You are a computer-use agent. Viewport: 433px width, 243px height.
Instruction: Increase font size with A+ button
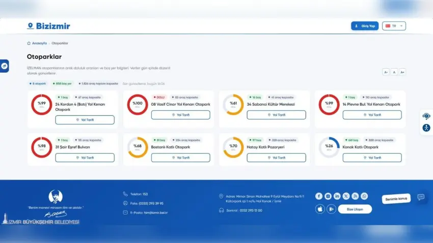click(x=402, y=72)
